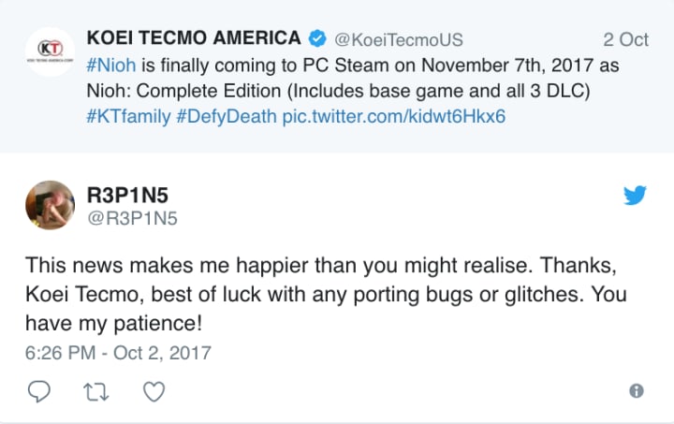Click the blue Twitter bird logo
The width and height of the screenshot is (674, 424).
[635, 196]
